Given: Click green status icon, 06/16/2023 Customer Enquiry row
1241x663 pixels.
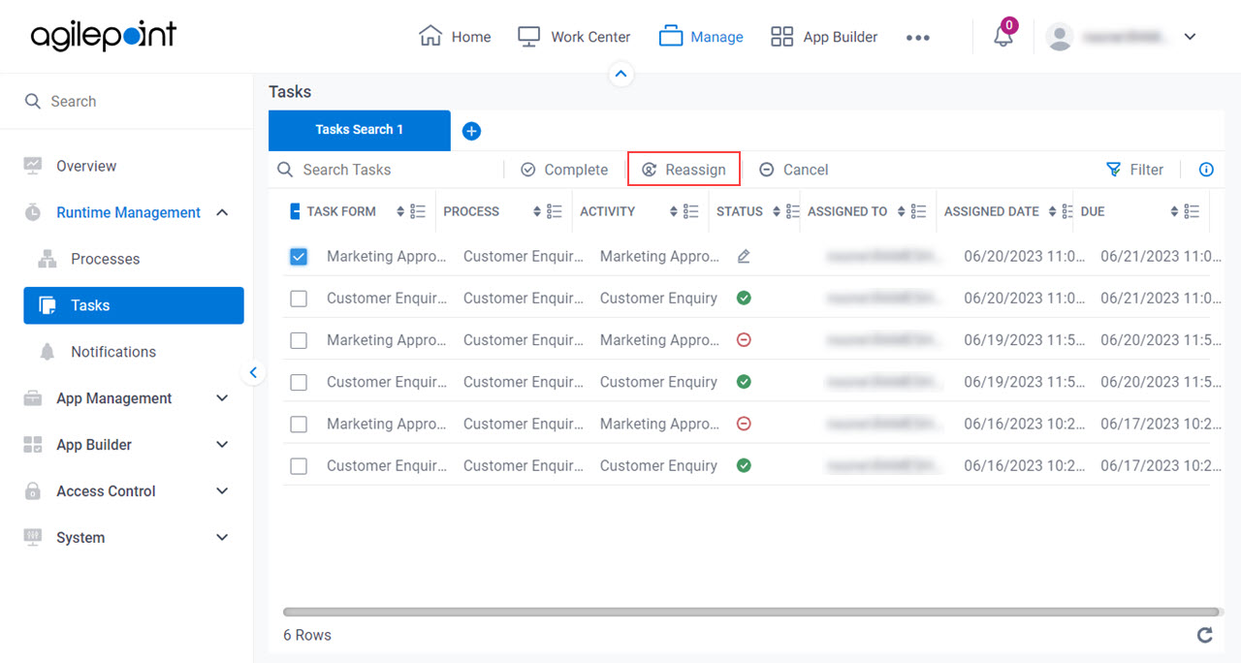Looking at the screenshot, I should tap(744, 465).
